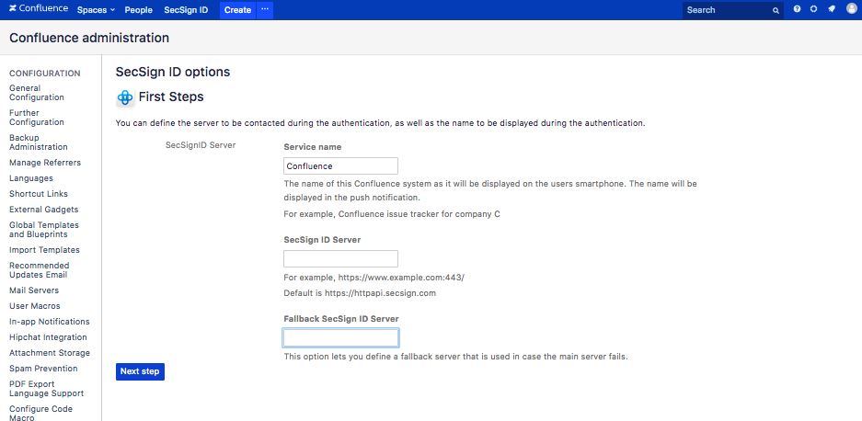This screenshot has height=421, width=862.
Task: Click the First Steps SecSign icon
Action: [125, 97]
